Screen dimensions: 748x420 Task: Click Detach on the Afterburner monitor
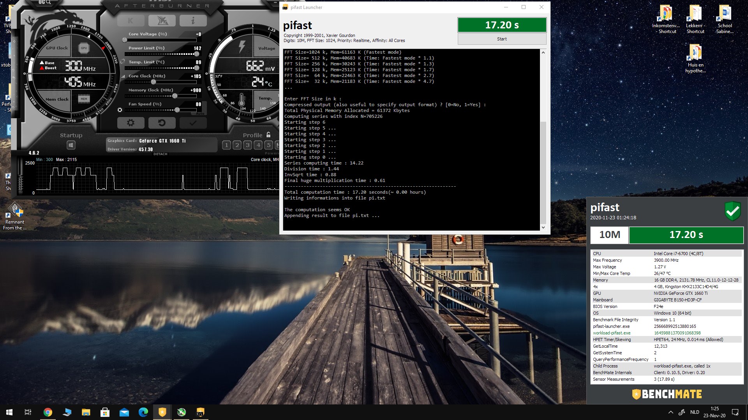[x=161, y=154]
